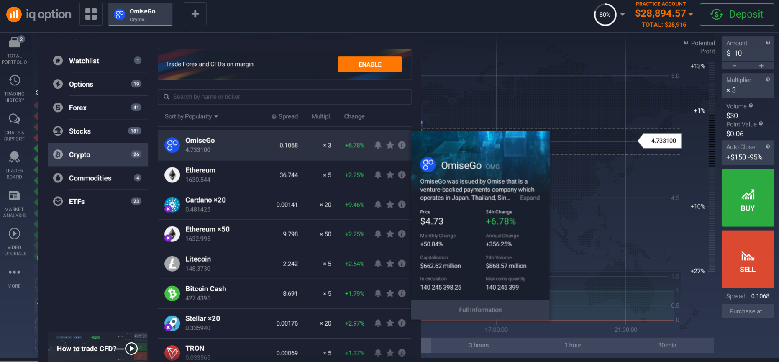Screen dimensions: 779x362
Task: Select the Commodities category
Action: tap(98, 178)
